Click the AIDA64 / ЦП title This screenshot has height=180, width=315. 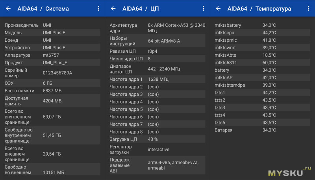141,9
